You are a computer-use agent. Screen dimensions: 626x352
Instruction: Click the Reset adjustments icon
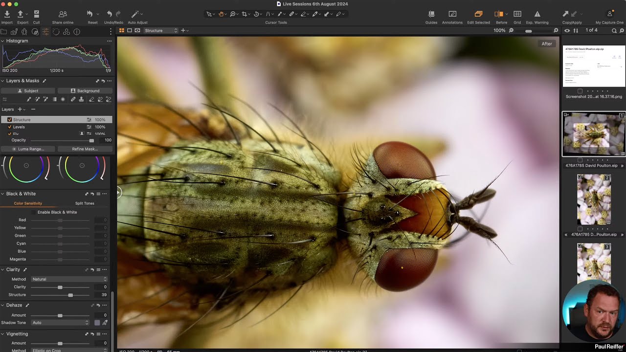(90, 14)
